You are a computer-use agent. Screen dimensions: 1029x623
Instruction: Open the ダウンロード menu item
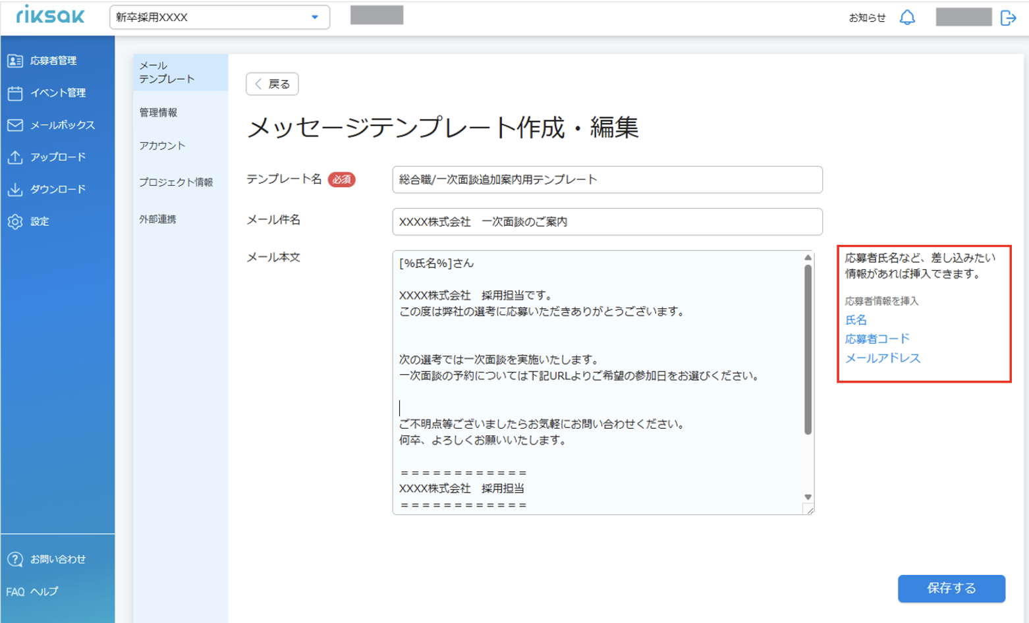57,189
